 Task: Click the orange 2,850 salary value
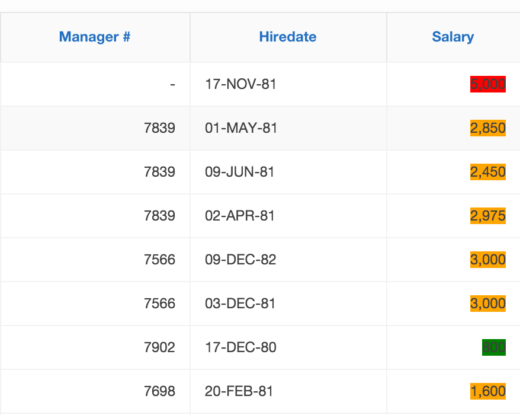pyautogui.click(x=487, y=128)
